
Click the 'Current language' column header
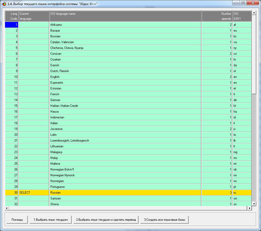pos(34,16)
